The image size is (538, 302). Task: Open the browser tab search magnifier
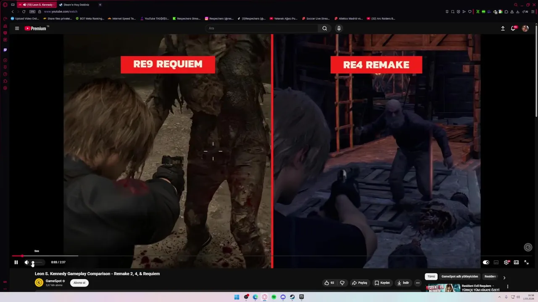[x=516, y=5]
